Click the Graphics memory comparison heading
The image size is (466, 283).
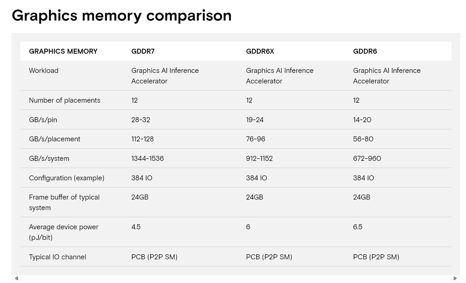tap(122, 16)
